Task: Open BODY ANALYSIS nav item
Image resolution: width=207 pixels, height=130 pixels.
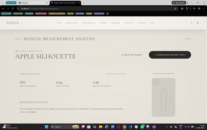Action: (72, 23)
